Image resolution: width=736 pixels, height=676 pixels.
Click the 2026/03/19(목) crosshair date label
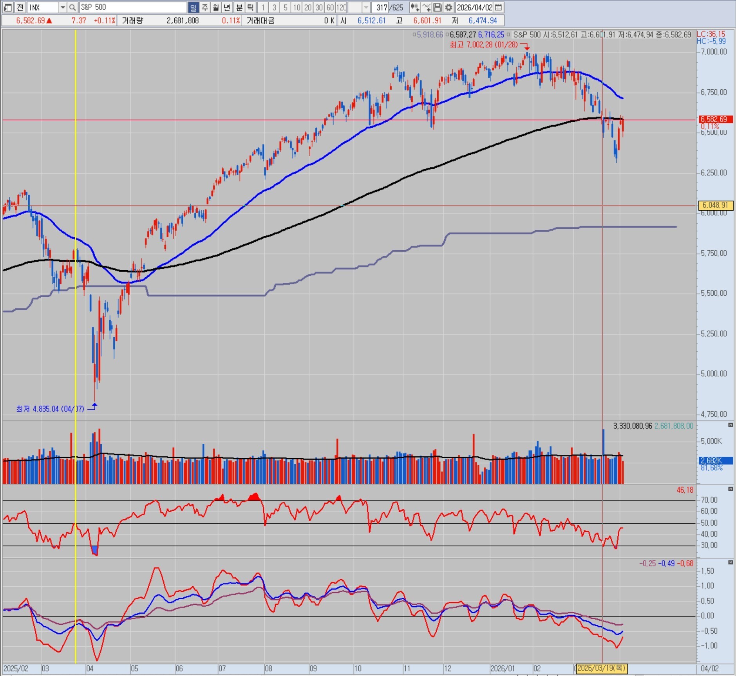pos(601,668)
